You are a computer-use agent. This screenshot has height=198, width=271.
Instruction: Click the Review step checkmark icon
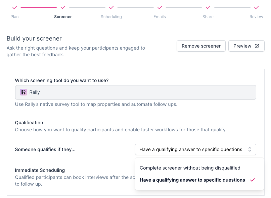[x=256, y=7]
